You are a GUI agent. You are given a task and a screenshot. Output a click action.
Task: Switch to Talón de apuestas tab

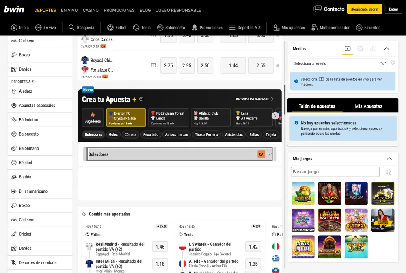[317, 106]
